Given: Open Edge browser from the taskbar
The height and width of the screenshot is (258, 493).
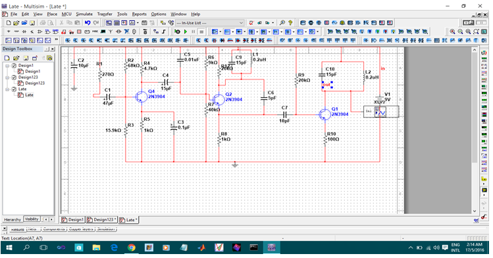Looking at the screenshot, I should pyautogui.click(x=114, y=248).
